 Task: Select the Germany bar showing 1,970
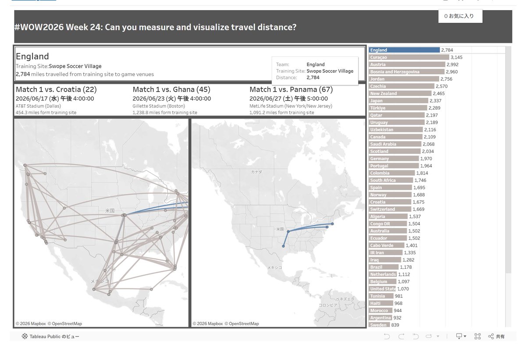[x=394, y=159]
